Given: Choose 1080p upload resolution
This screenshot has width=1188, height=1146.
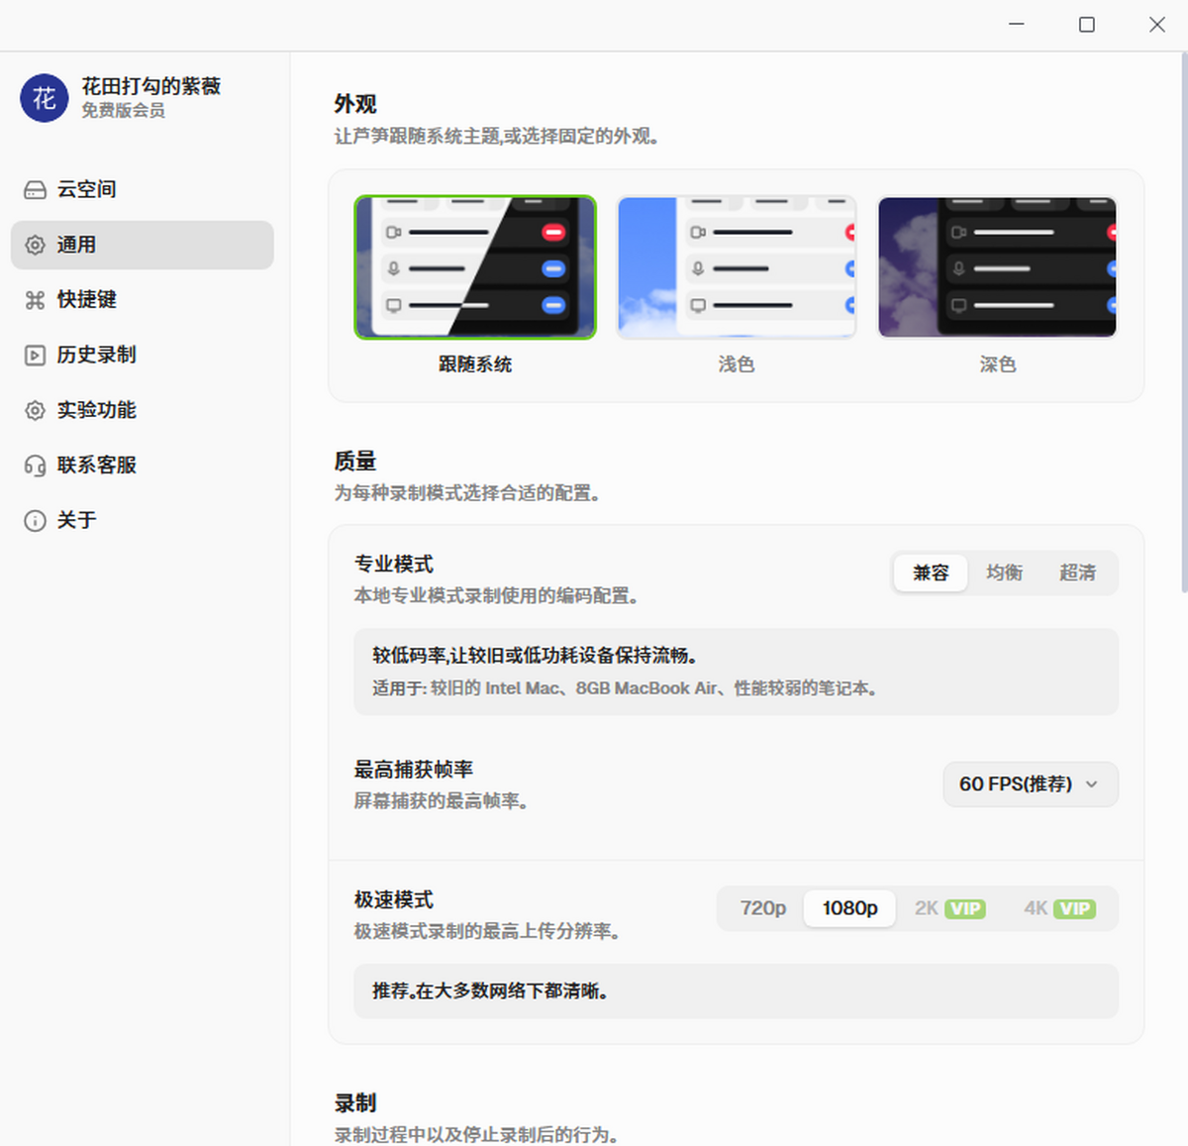Looking at the screenshot, I should tap(849, 908).
